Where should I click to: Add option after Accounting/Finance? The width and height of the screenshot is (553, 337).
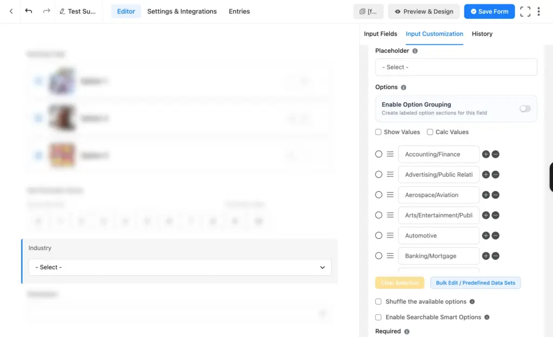pos(485,154)
